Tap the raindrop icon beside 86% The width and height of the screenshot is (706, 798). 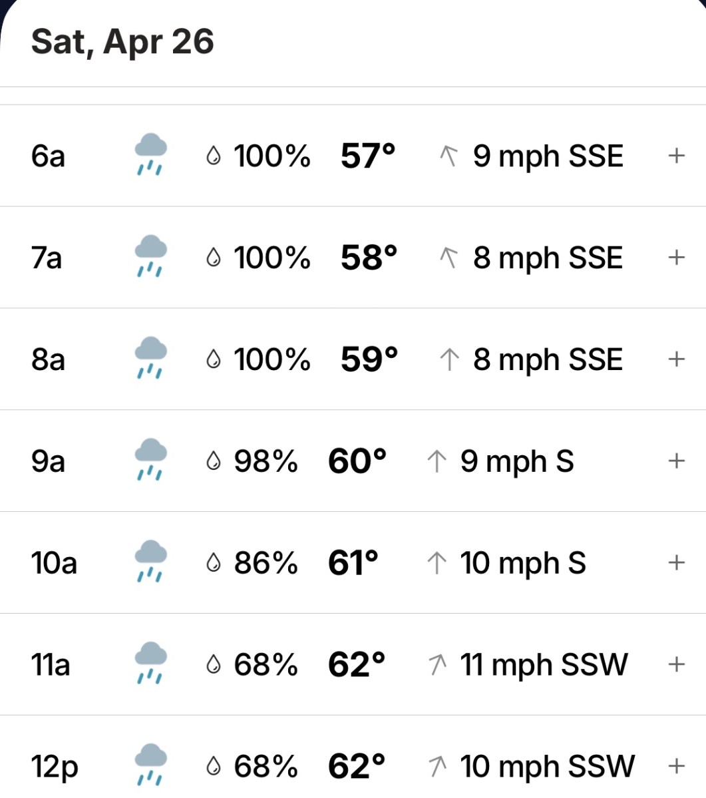[x=214, y=563]
